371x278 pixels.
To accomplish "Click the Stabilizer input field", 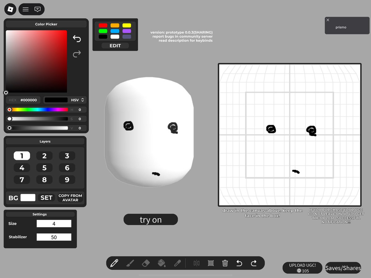I will (x=54, y=237).
